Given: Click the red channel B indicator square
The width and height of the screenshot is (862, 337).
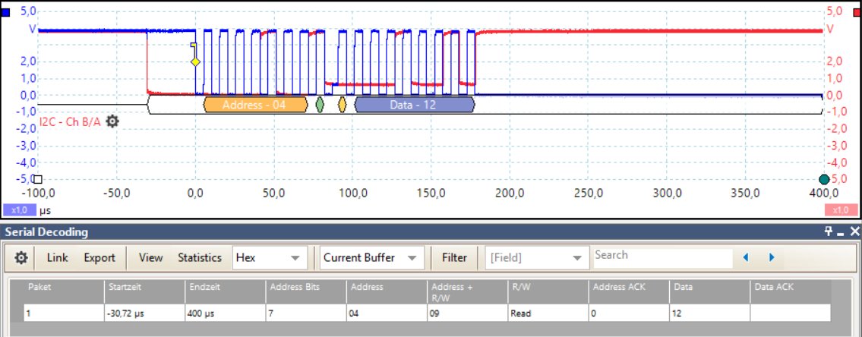Looking at the screenshot, I should pos(855,13).
